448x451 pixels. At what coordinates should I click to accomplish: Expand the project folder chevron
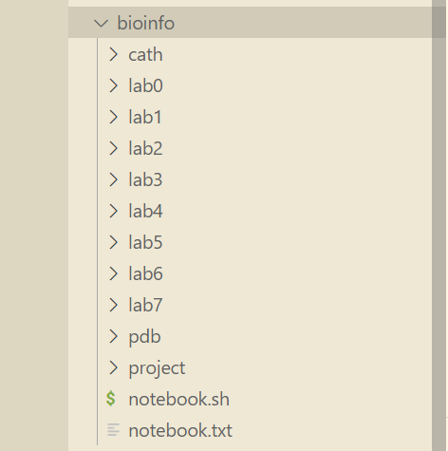pos(113,367)
